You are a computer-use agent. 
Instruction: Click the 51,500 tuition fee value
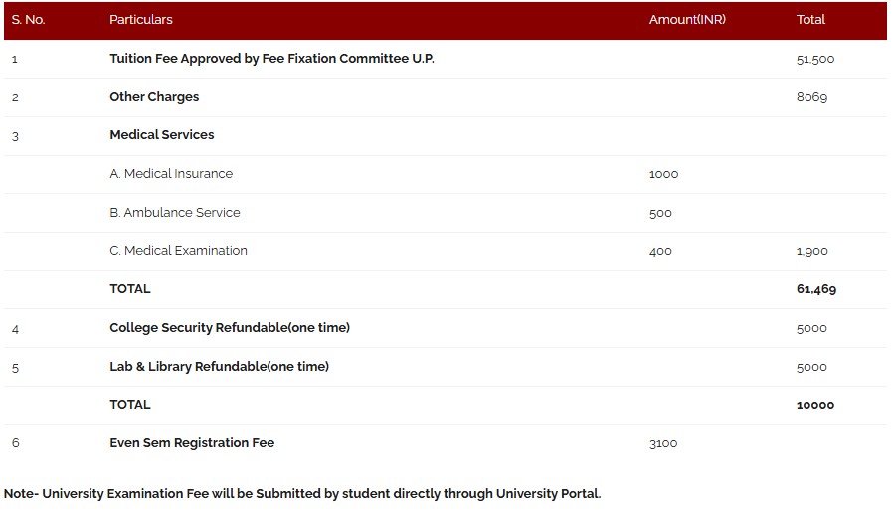815,59
